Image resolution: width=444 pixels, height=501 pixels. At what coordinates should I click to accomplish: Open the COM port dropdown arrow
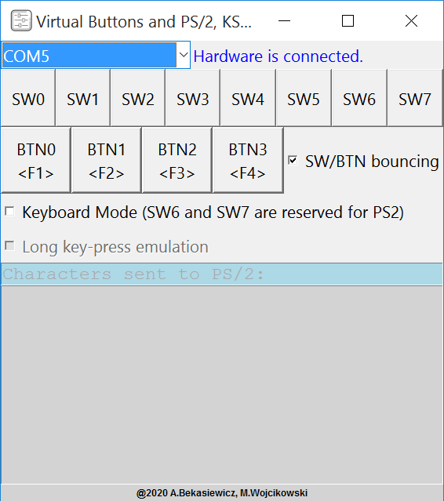(x=184, y=55)
